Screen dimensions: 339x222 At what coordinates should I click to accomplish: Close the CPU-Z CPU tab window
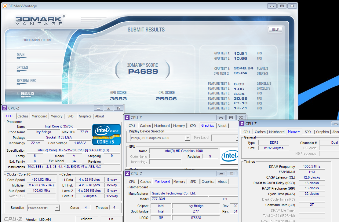pos(119,108)
